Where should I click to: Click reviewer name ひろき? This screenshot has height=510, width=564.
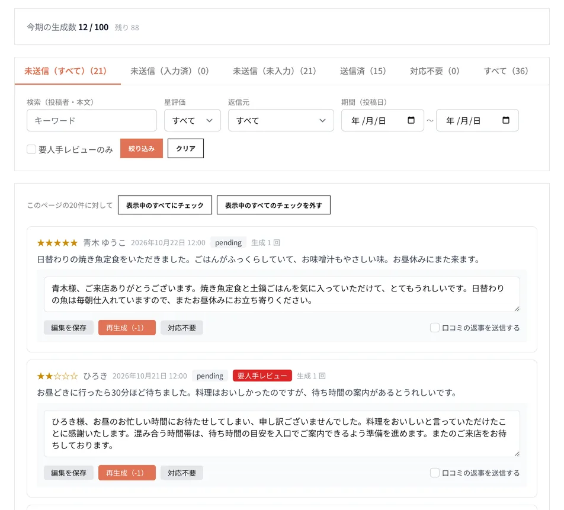95,376
